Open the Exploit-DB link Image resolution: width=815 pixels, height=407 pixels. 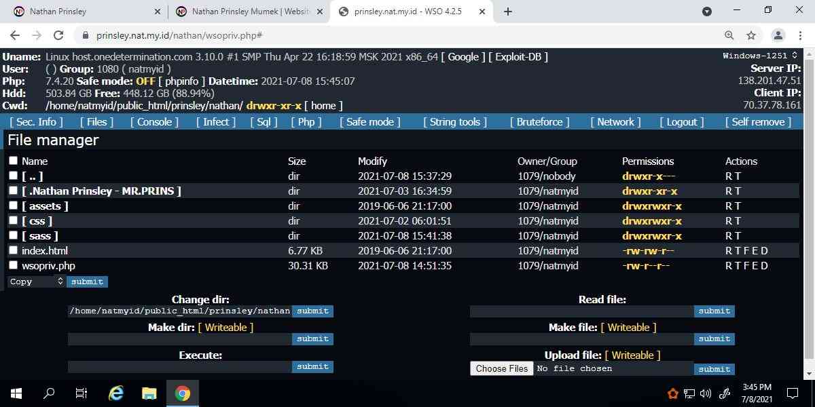point(518,57)
